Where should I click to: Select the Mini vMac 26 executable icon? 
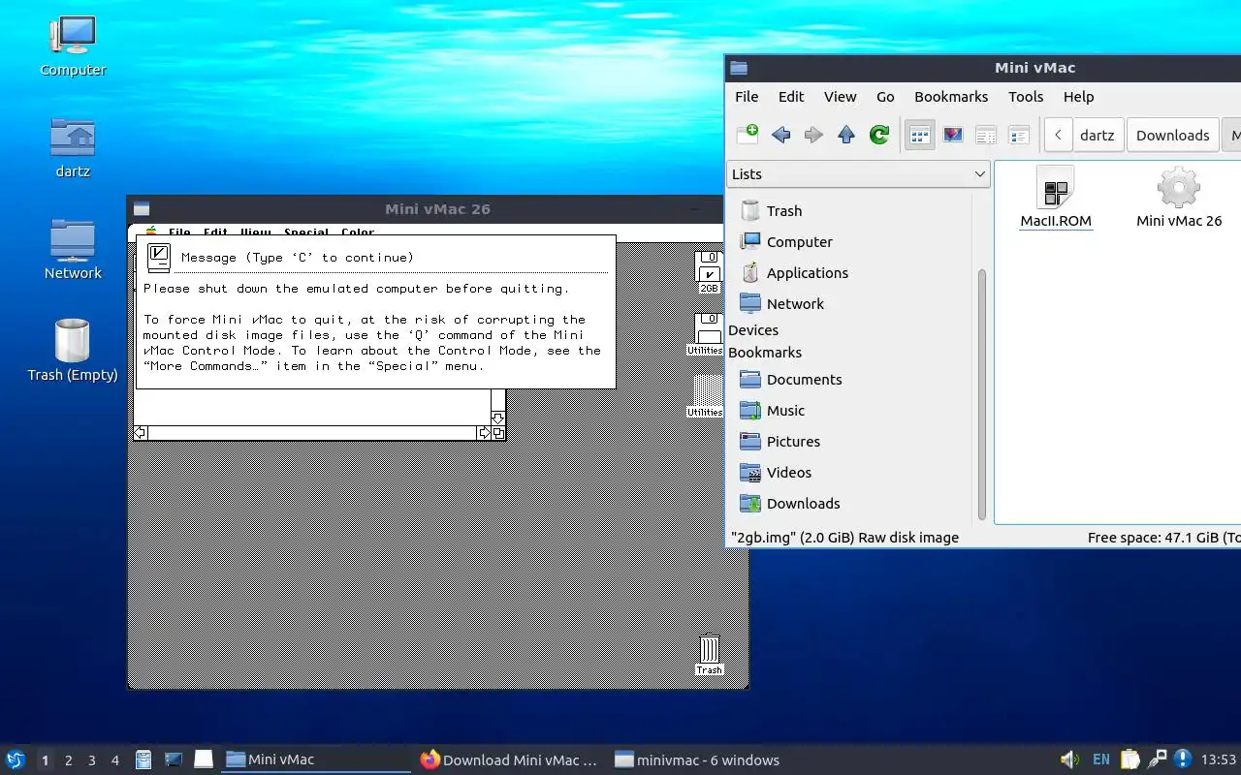[1179, 197]
